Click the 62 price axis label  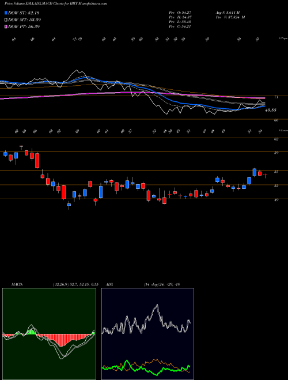(x=276, y=139)
